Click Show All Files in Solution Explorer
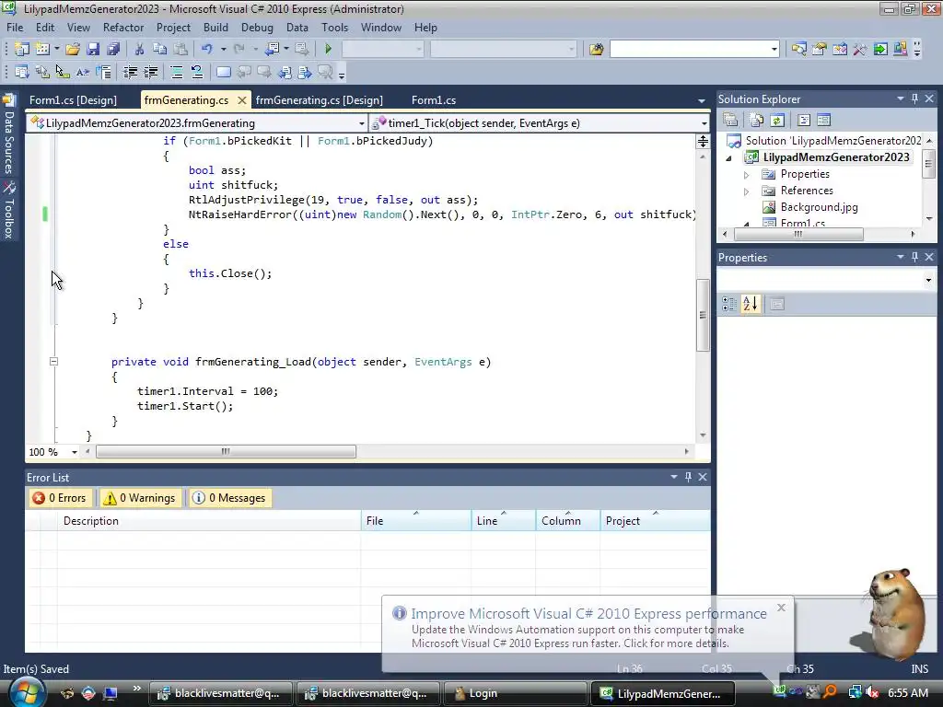This screenshot has width=943, height=707. coord(757,120)
